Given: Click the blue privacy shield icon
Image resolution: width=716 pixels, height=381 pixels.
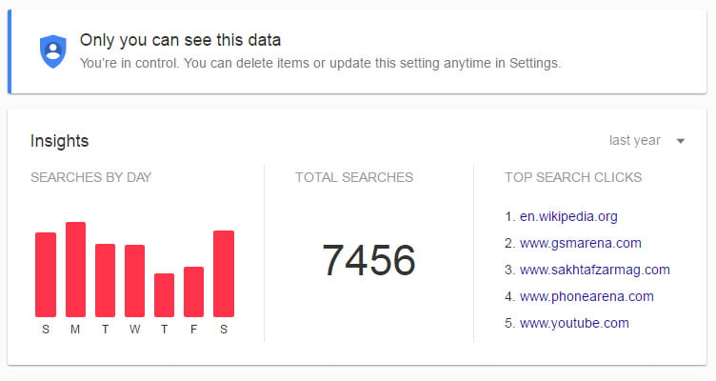Looking at the screenshot, I should click(x=53, y=50).
